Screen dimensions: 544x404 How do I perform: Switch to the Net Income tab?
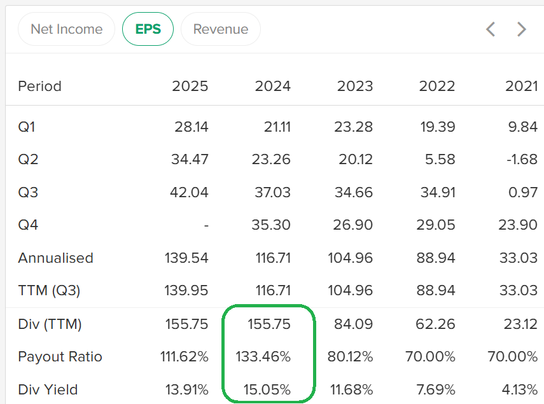coord(66,29)
